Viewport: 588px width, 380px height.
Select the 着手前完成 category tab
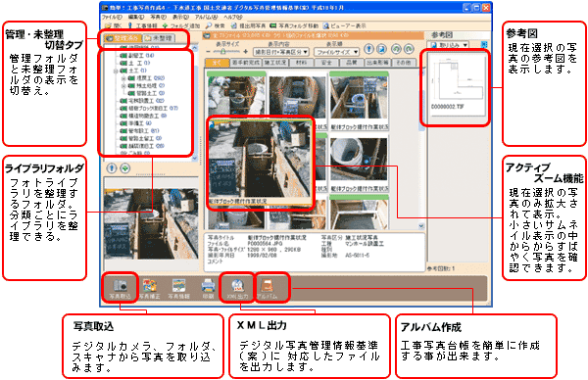pyautogui.click(x=246, y=63)
